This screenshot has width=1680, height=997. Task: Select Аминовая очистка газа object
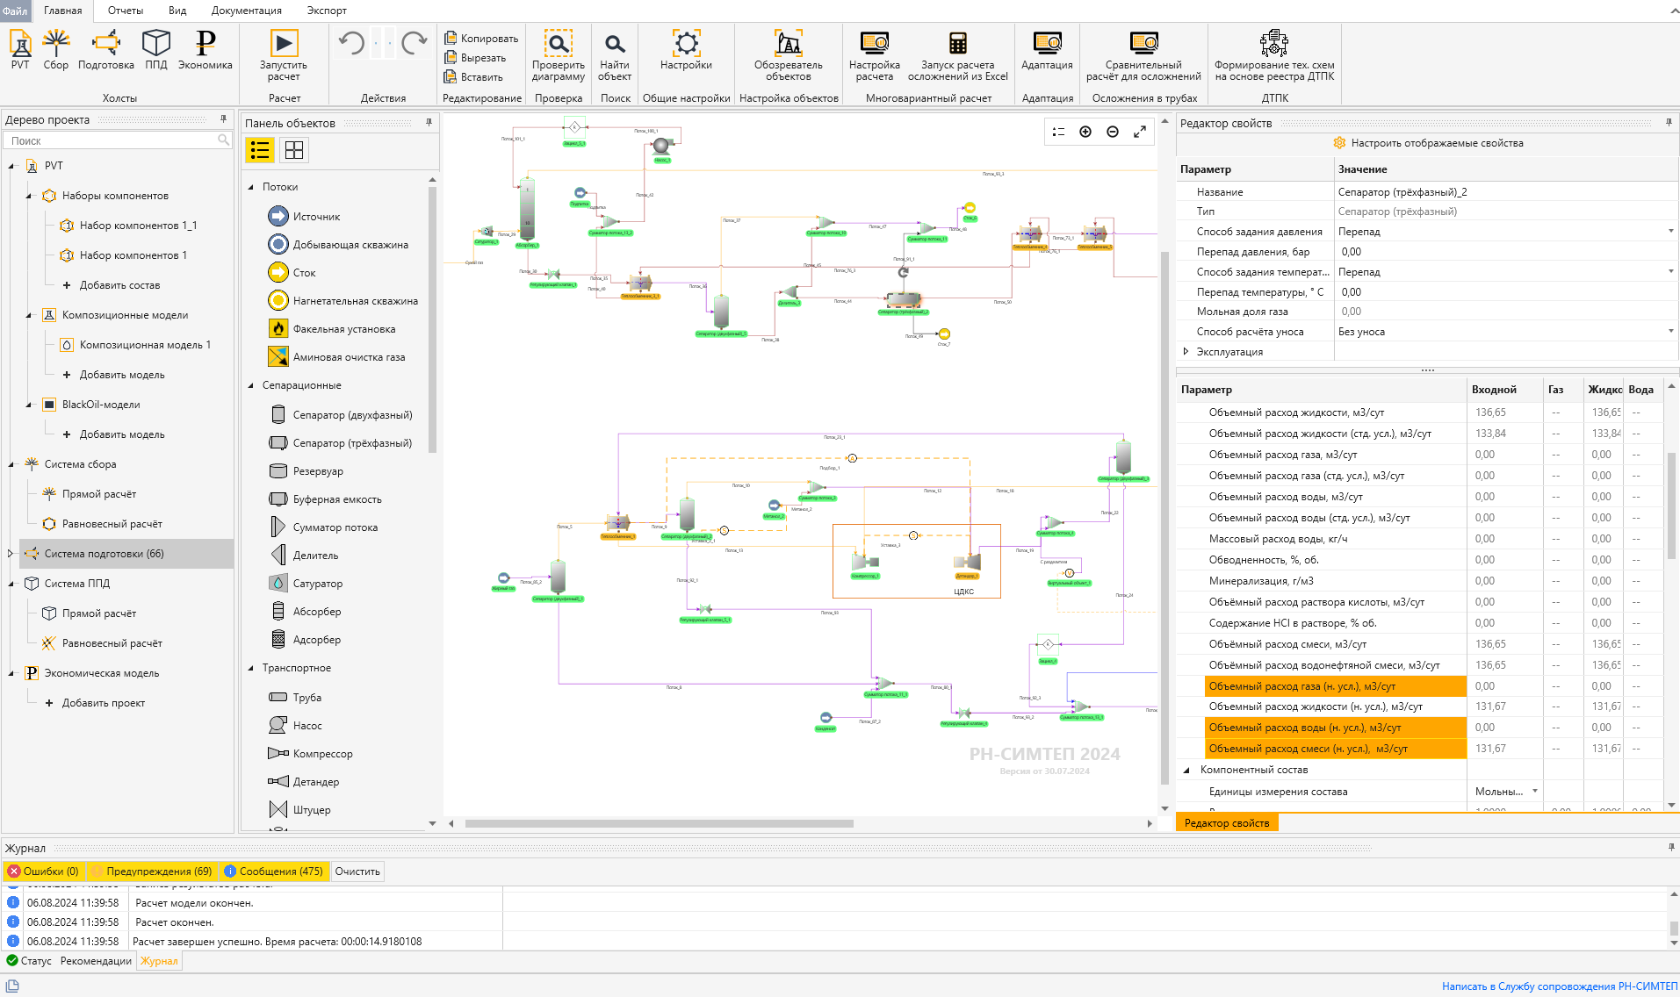tap(337, 357)
